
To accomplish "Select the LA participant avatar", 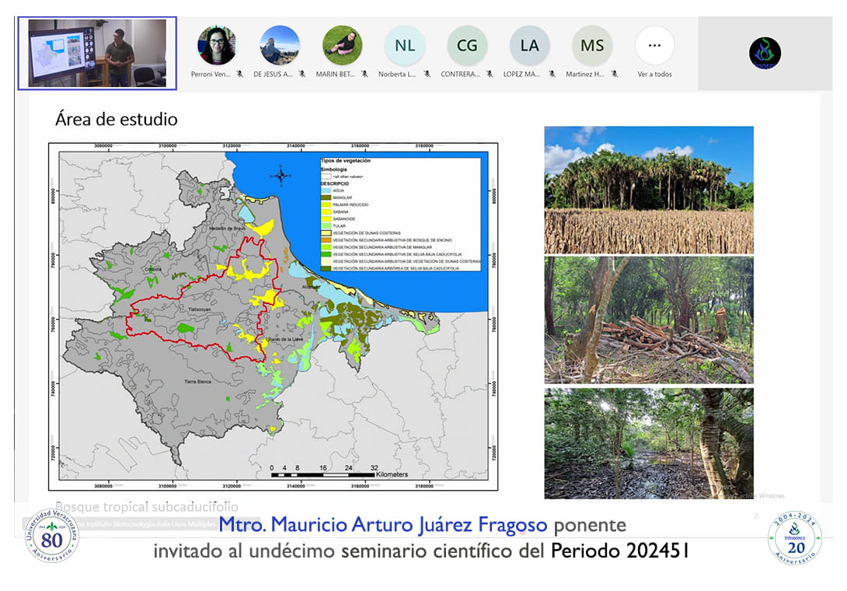I will (x=529, y=45).
